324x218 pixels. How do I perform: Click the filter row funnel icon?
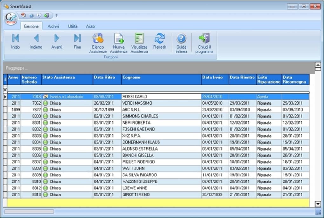5,90
